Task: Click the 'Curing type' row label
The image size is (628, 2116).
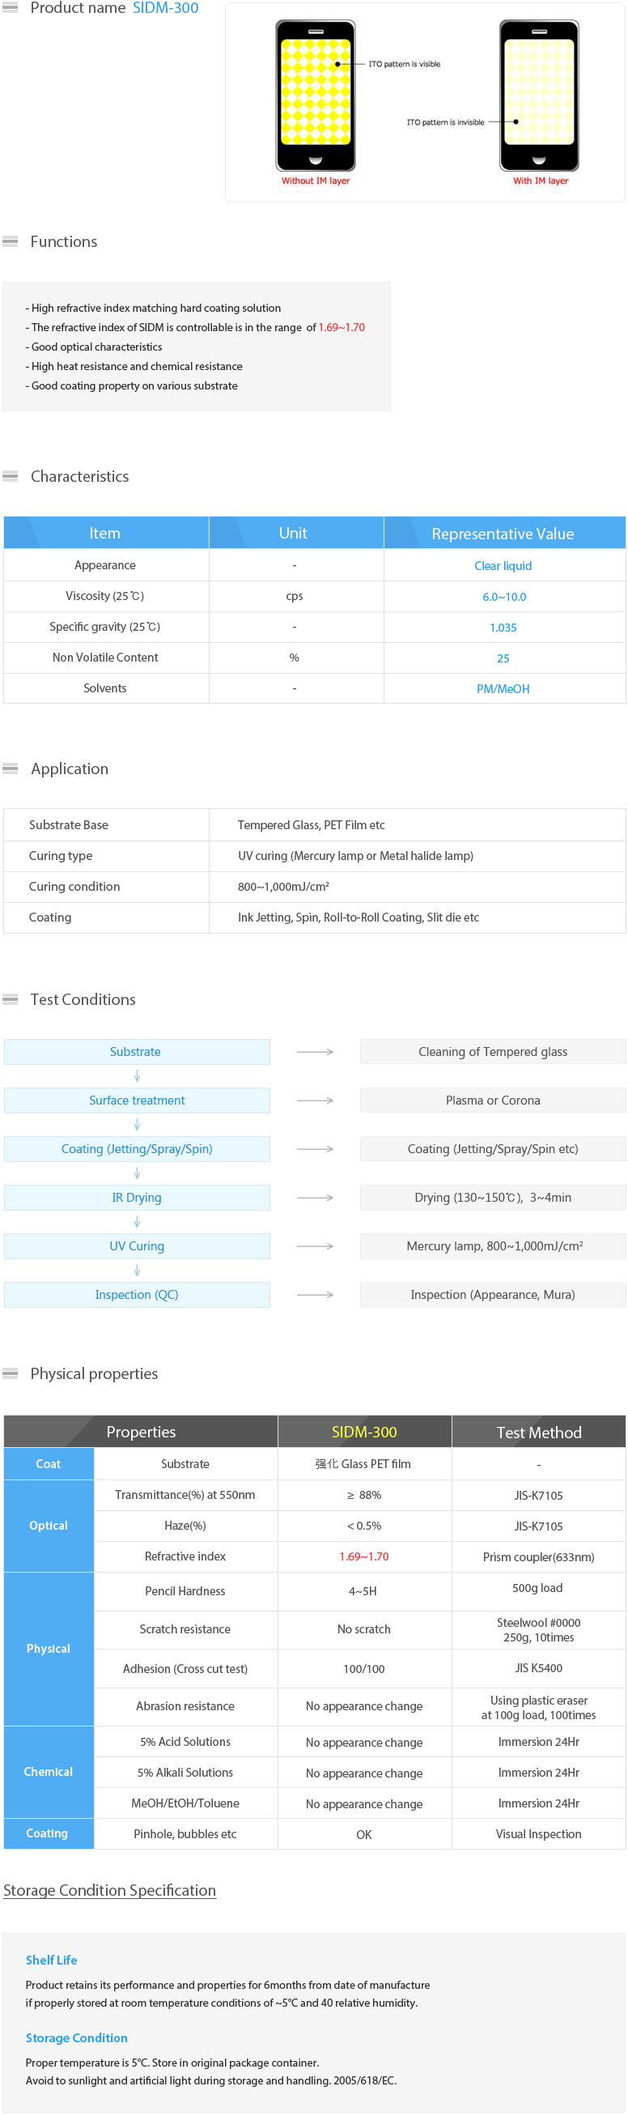Action: pos(61,856)
